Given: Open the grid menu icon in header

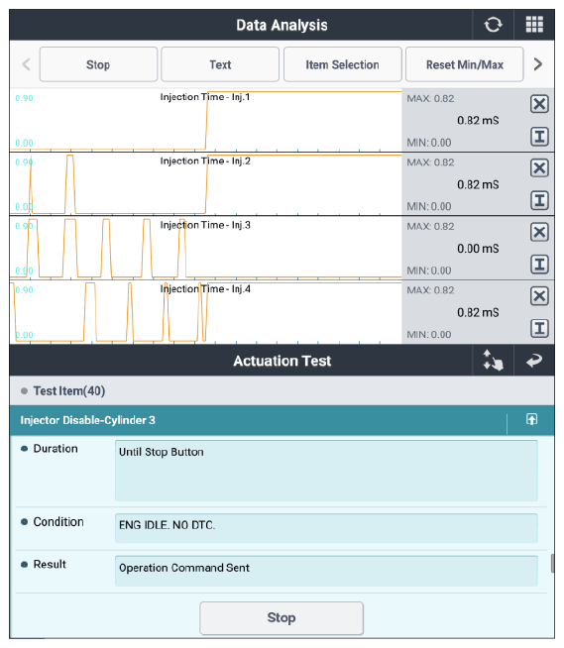Looking at the screenshot, I should click(x=534, y=25).
